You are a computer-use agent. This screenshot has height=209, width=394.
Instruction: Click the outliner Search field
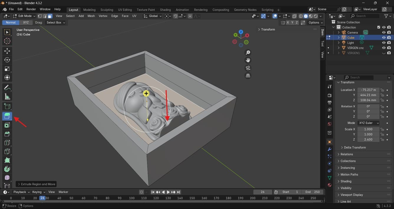365,16
